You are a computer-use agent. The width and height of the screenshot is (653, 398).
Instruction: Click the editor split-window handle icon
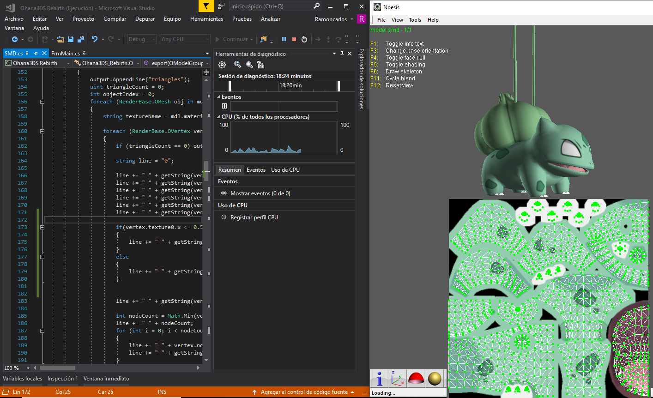pos(206,72)
